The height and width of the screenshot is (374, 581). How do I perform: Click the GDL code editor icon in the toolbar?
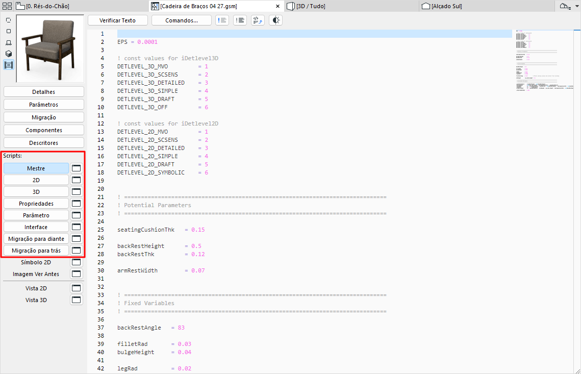click(258, 20)
